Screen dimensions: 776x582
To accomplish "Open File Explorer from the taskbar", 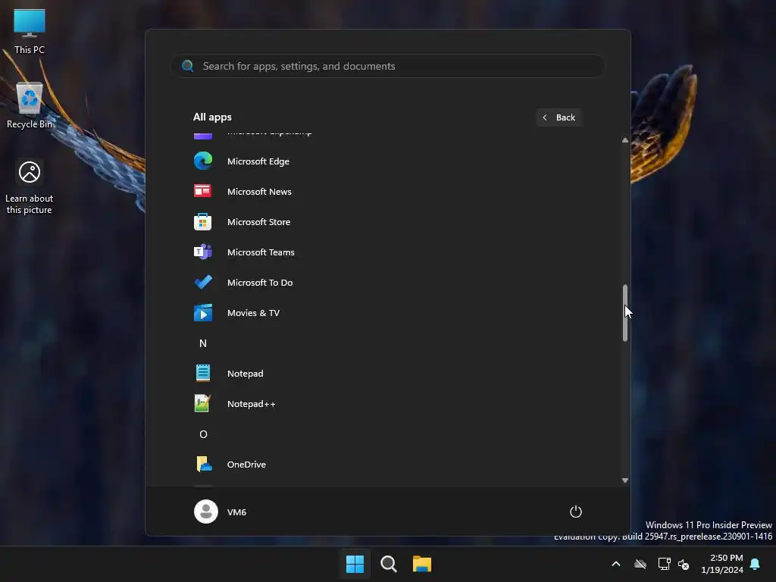I will click(422, 564).
